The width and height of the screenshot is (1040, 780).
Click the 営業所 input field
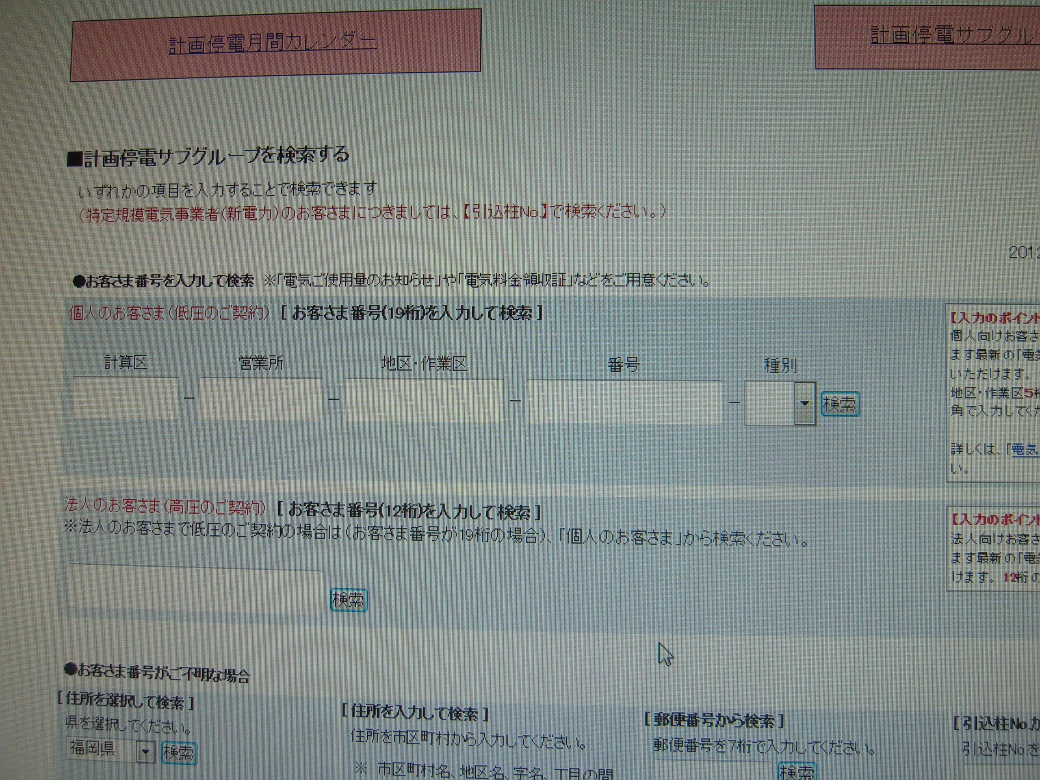click(260, 399)
